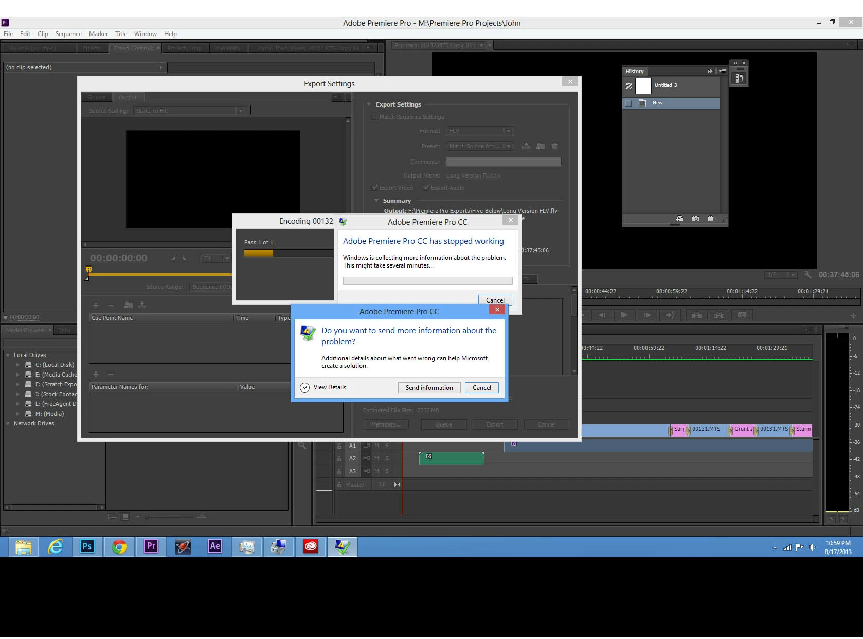
Task: Open the Source Scaling dropdown
Action: 189,111
